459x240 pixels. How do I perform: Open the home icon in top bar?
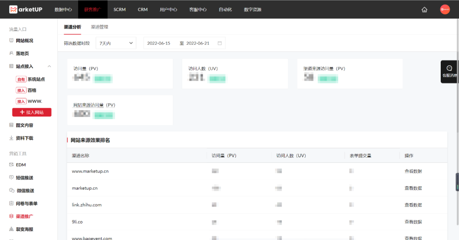click(424, 10)
